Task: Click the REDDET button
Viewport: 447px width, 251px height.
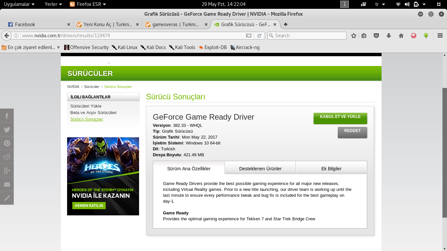Action: [352, 132]
